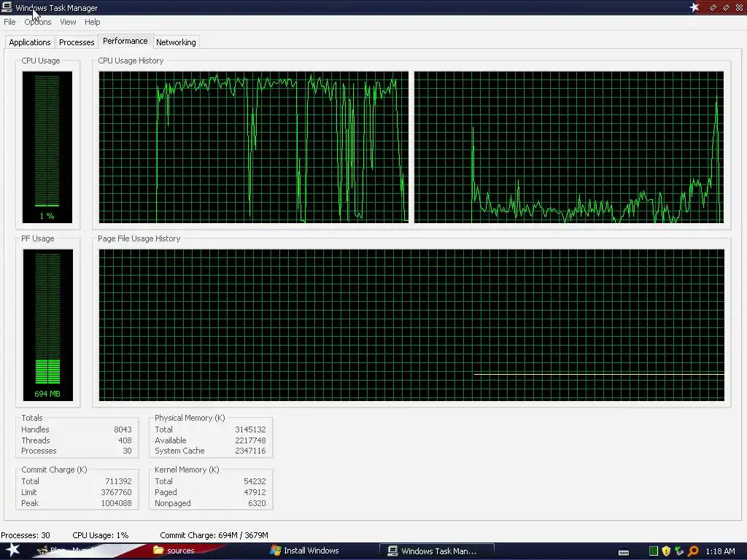Screen dimensions: 747x560
Task: Switch to the Applications tab
Action: 29,42
